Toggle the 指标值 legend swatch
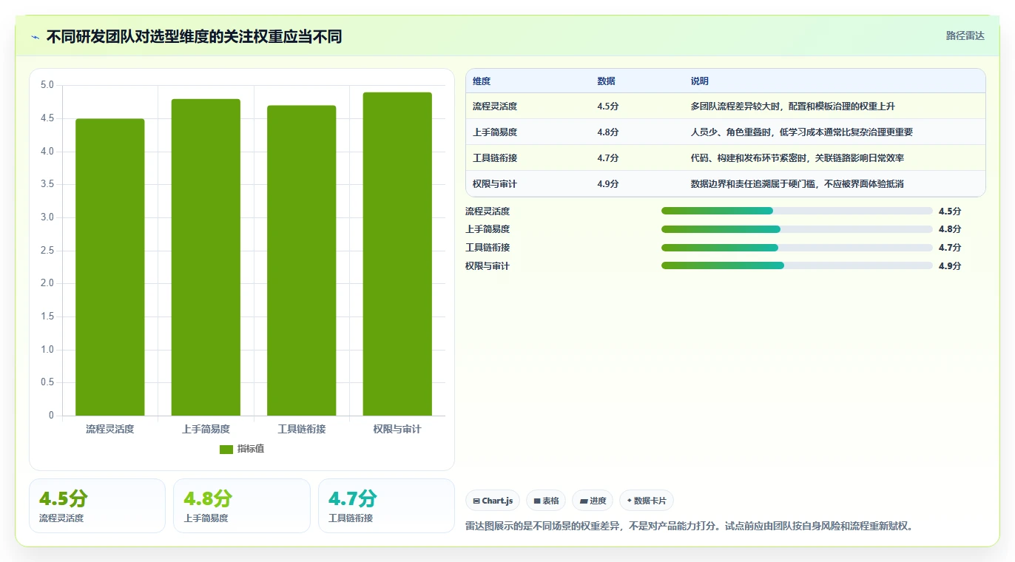 (226, 450)
